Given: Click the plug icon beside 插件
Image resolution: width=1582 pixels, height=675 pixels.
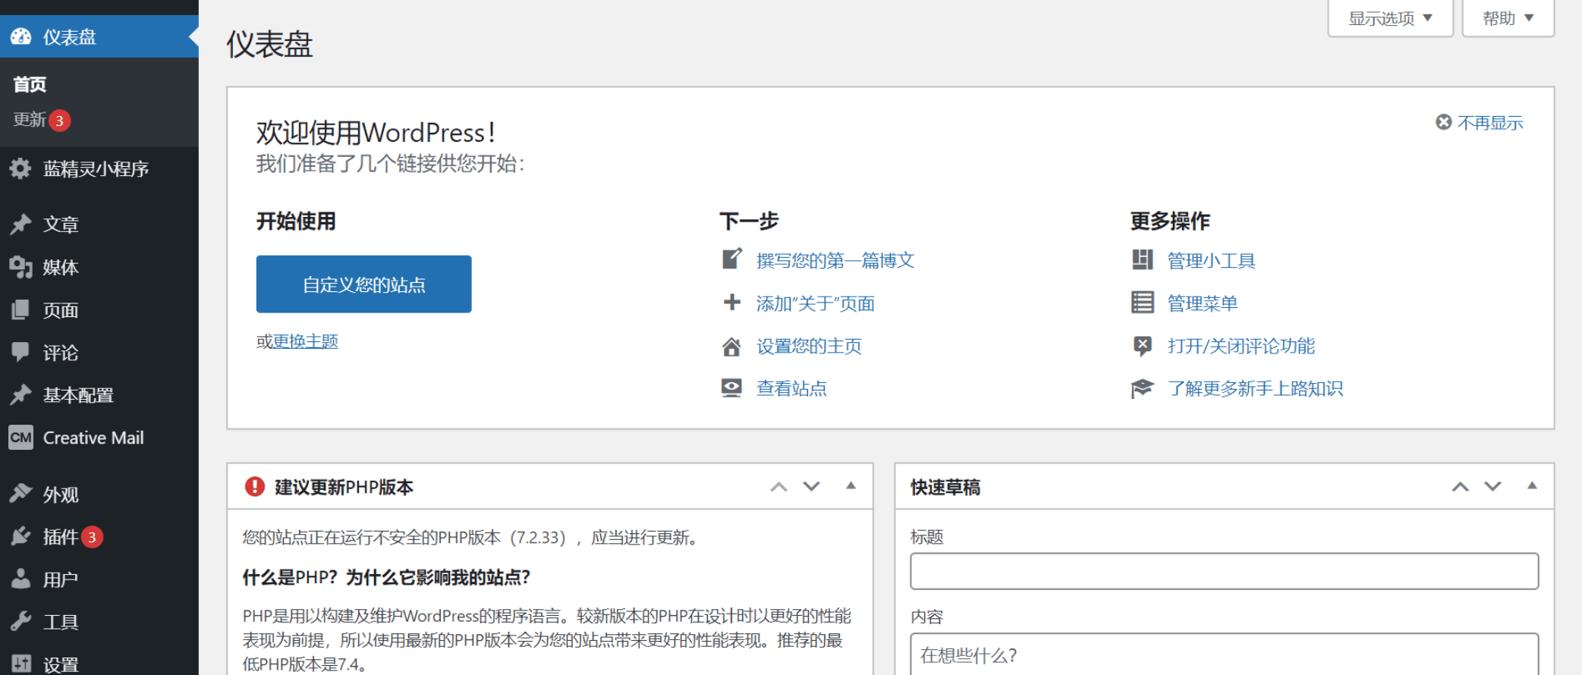Looking at the screenshot, I should pyautogui.click(x=20, y=536).
